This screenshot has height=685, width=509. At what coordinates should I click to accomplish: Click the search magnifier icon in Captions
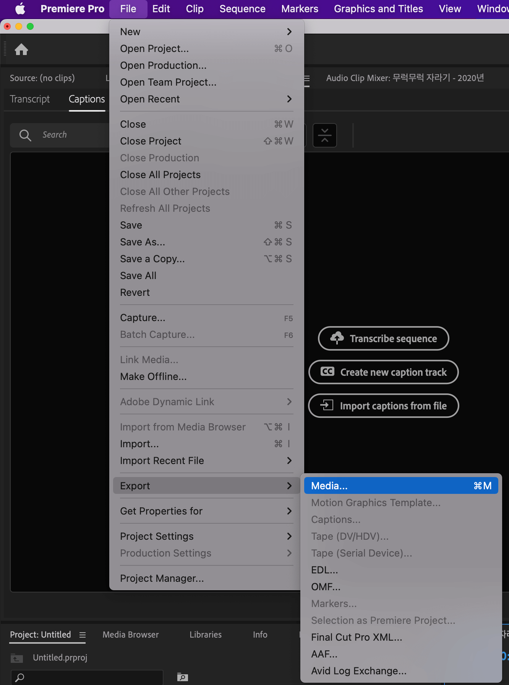pyautogui.click(x=25, y=135)
